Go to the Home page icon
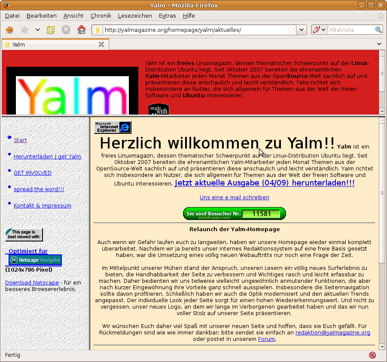This screenshot has height=362, width=387. click(x=82, y=30)
